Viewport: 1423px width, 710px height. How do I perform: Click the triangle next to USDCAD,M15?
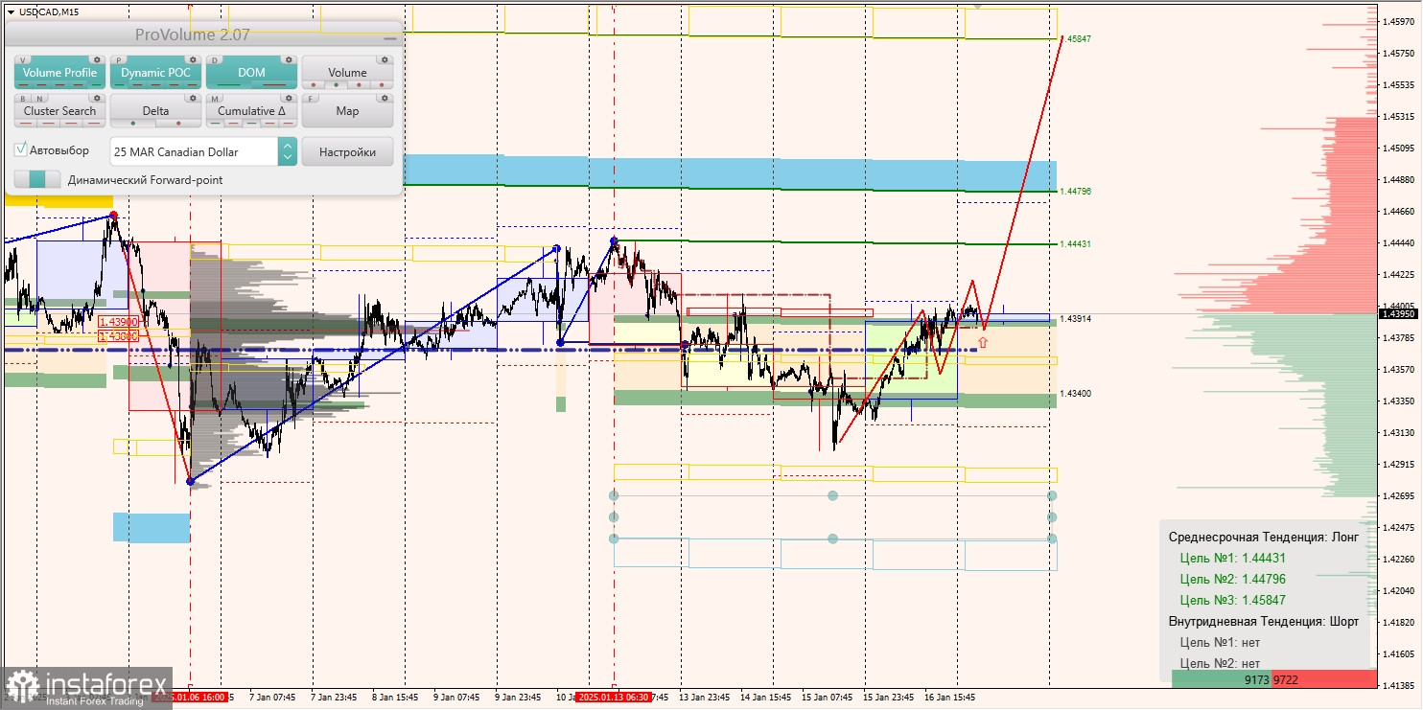(x=10, y=11)
